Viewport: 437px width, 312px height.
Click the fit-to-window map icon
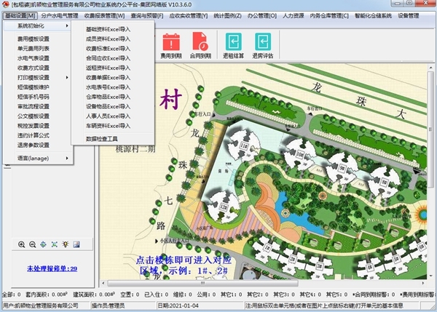[x=55, y=244]
